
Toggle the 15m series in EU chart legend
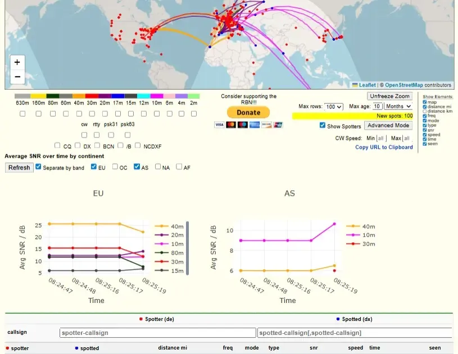(169, 270)
